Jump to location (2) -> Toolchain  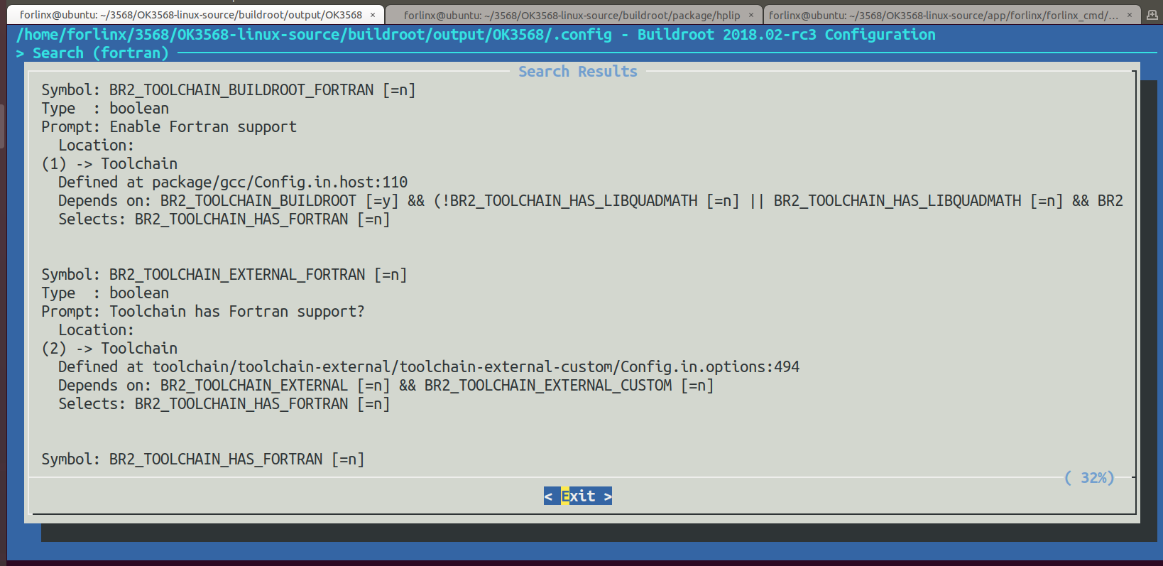point(109,349)
